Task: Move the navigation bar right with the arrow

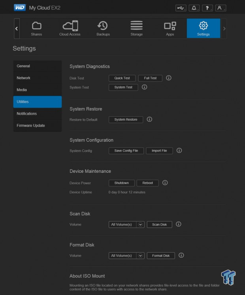Action: click(x=224, y=28)
